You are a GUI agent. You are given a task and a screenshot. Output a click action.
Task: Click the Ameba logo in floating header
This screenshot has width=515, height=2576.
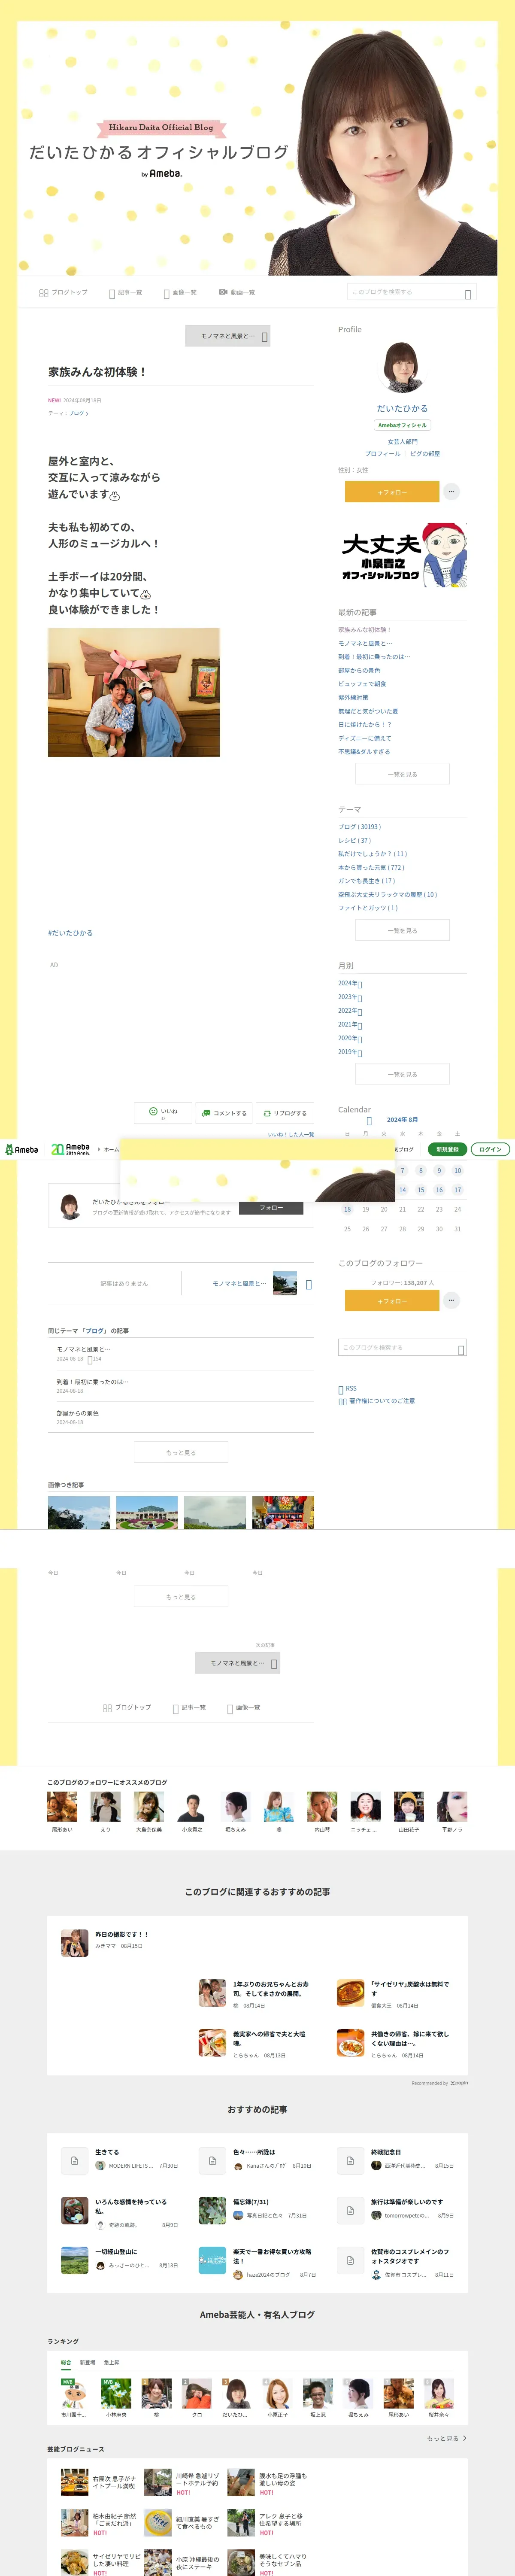tap(21, 1150)
